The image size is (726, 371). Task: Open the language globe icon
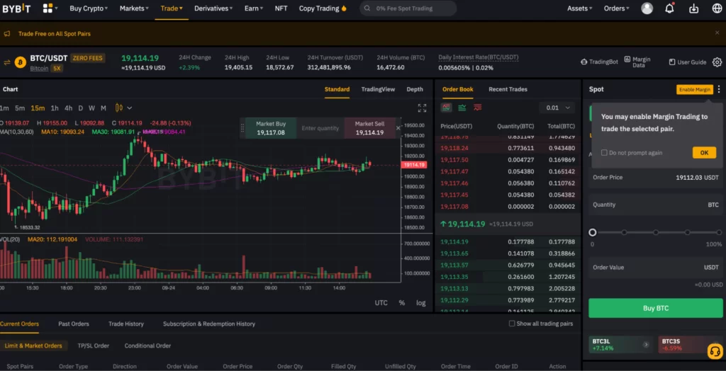(x=717, y=8)
